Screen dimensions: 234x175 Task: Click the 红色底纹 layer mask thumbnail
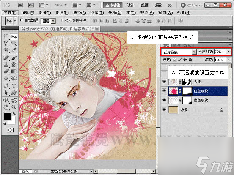(187, 91)
